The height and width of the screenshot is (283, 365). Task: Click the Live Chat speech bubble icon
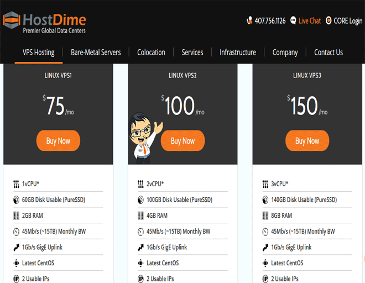tap(293, 20)
